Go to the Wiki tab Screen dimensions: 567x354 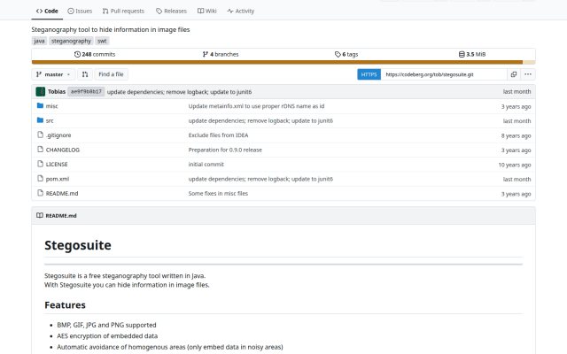coord(207,12)
